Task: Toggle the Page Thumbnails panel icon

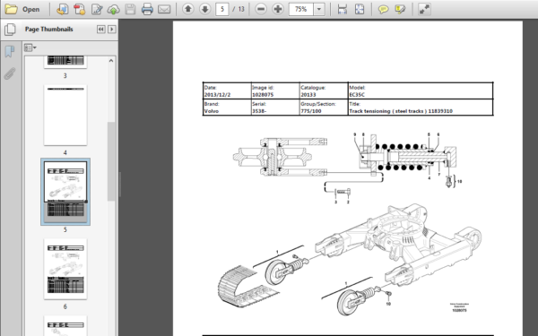Action: coord(10,30)
